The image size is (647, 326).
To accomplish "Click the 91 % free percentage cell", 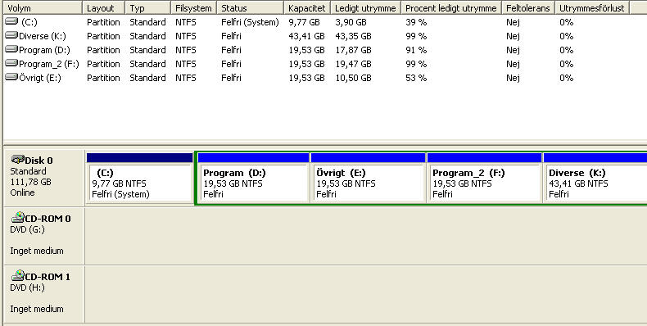I will 416,50.
